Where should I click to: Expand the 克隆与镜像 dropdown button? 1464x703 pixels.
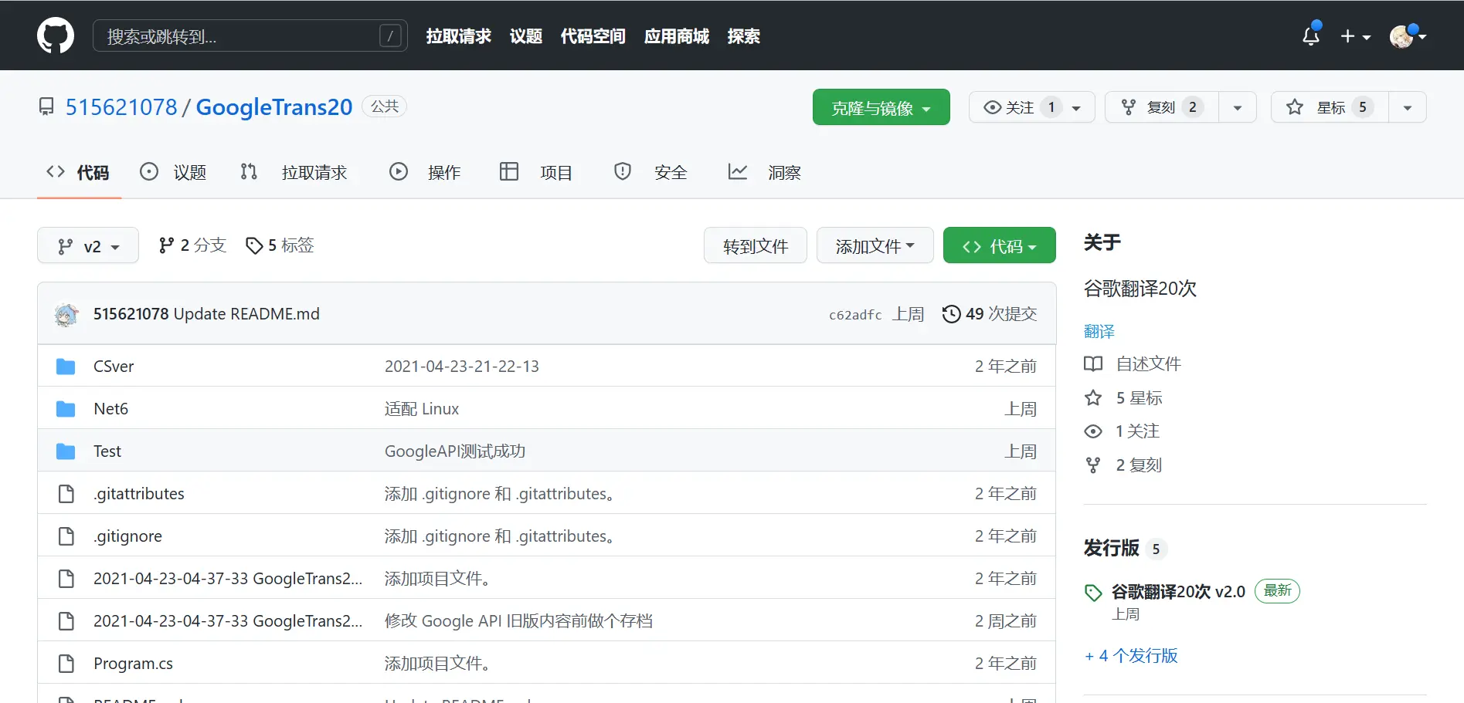coord(881,107)
